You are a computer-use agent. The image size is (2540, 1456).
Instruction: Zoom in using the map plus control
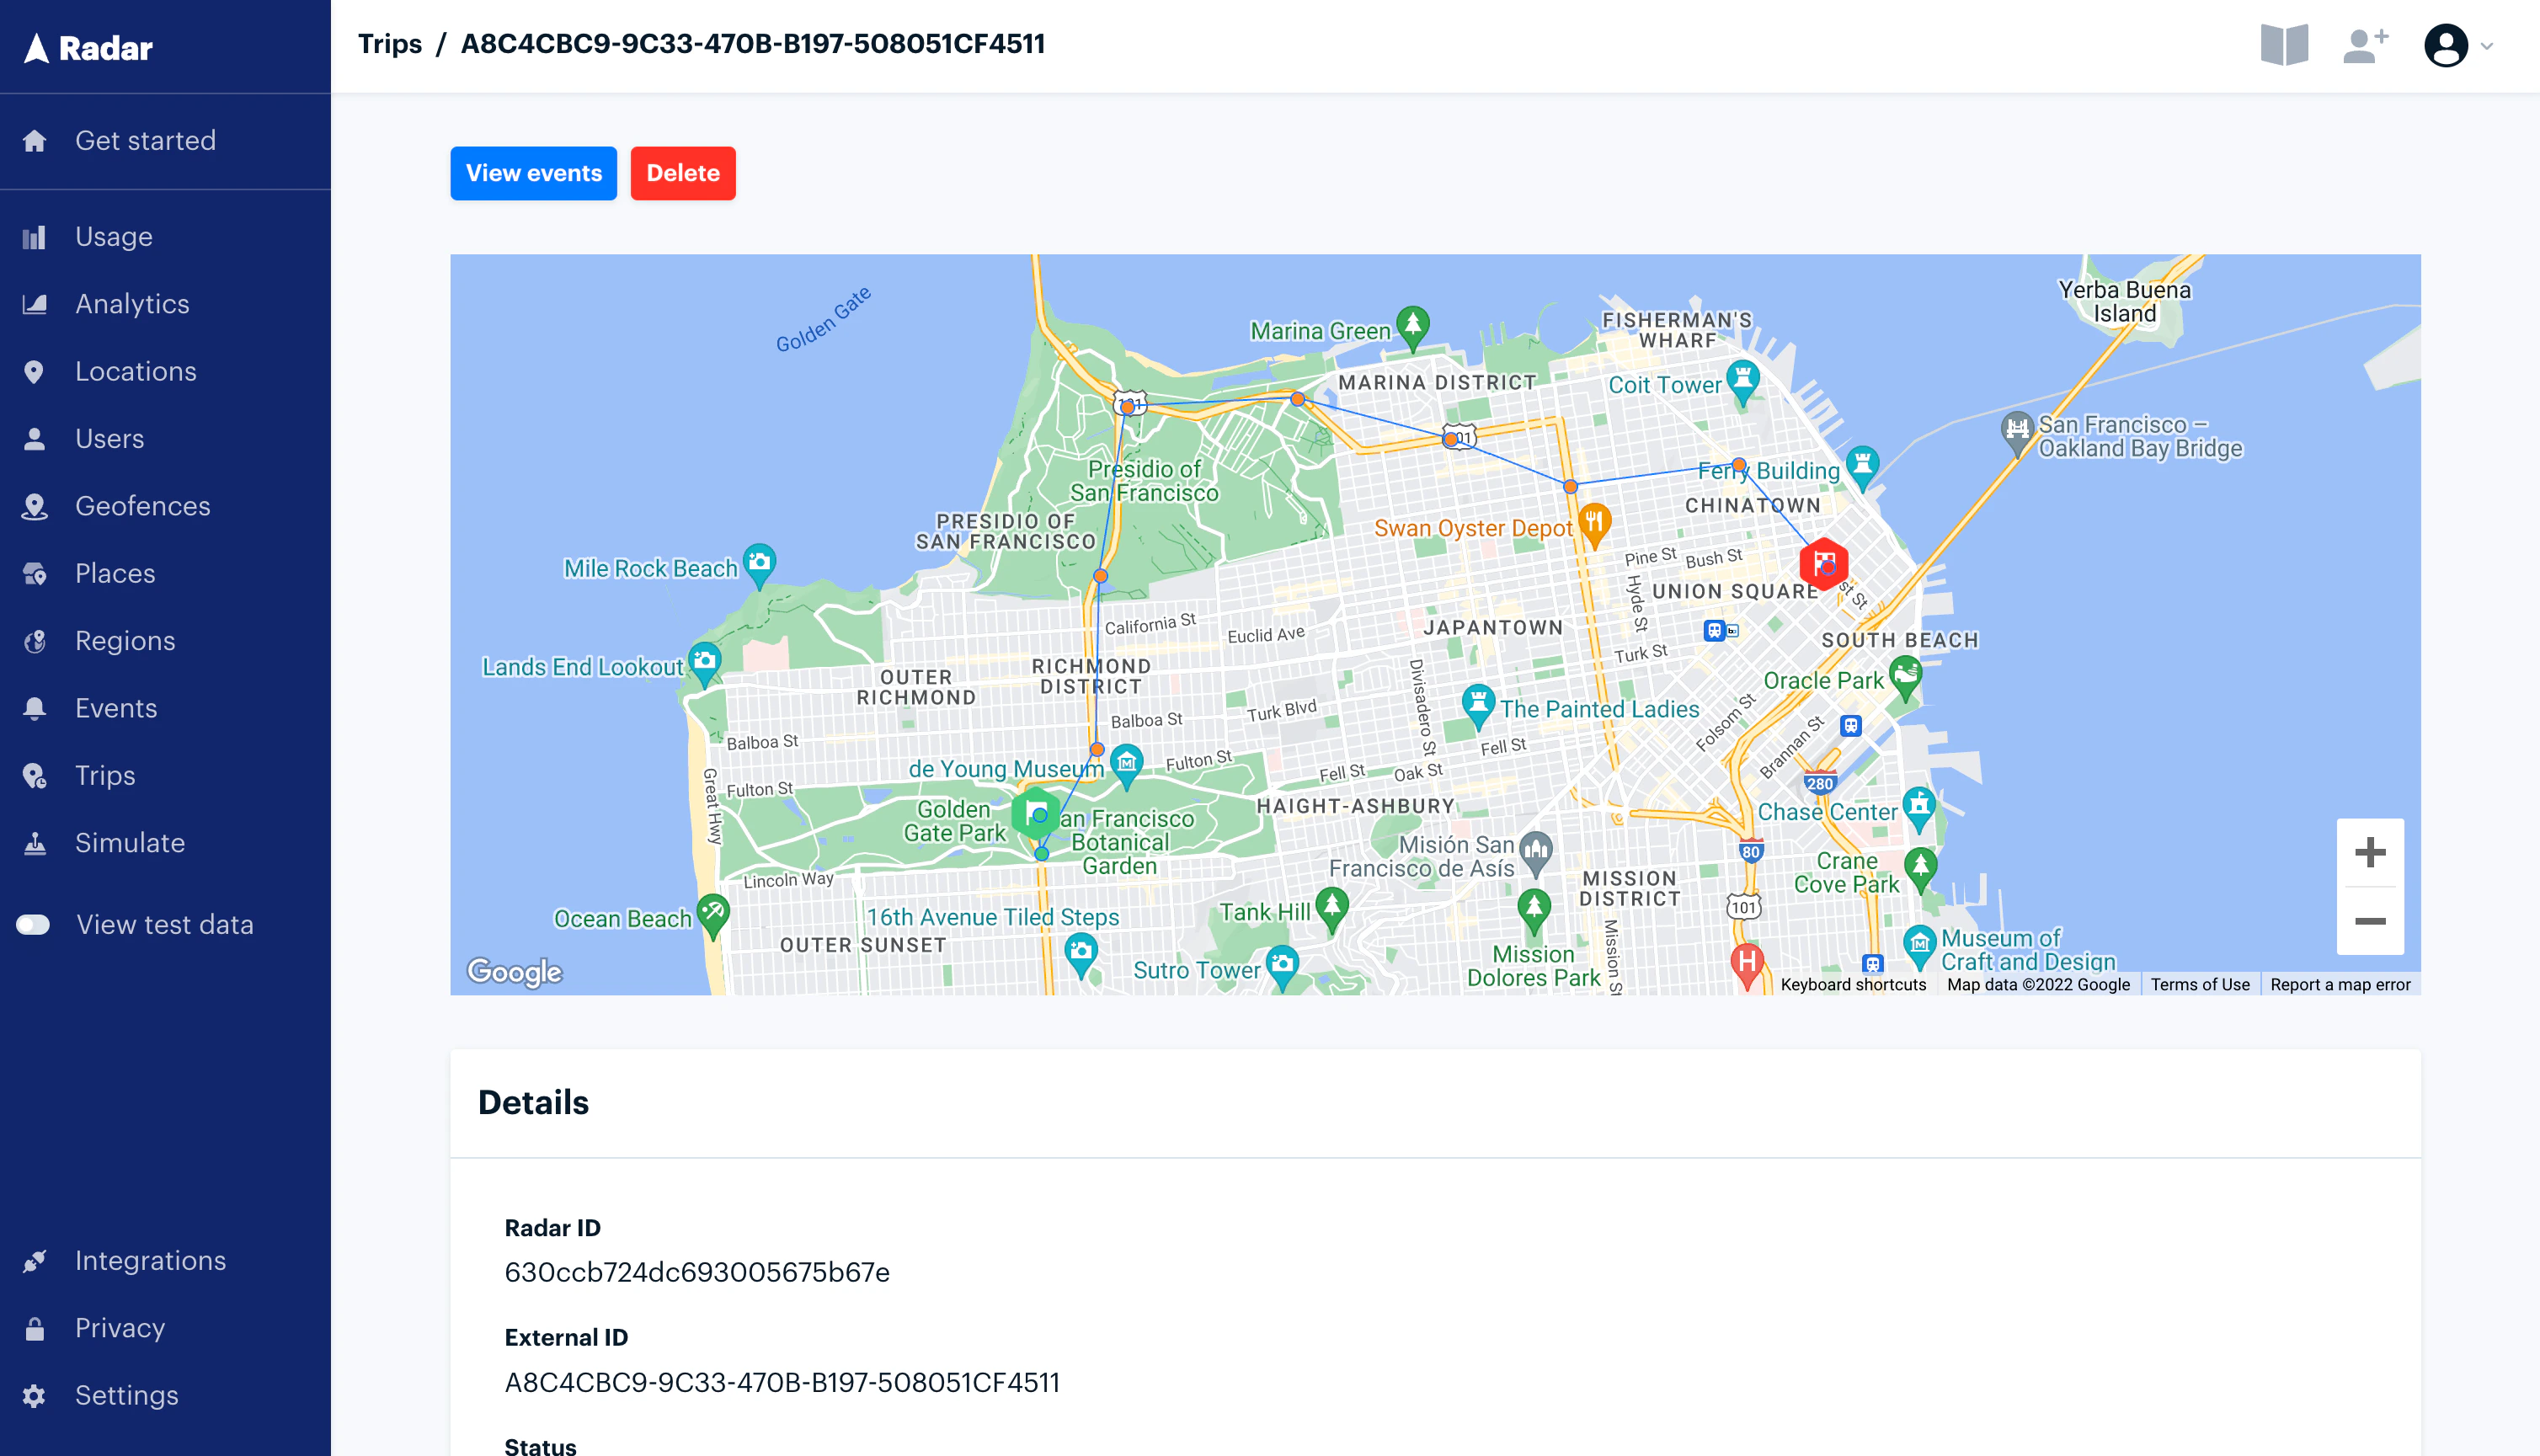click(2369, 853)
